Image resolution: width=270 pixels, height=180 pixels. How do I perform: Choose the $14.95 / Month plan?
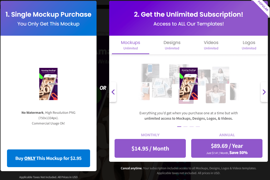(150, 148)
